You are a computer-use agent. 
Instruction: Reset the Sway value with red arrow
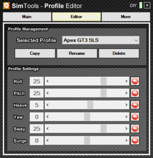pos(135,128)
